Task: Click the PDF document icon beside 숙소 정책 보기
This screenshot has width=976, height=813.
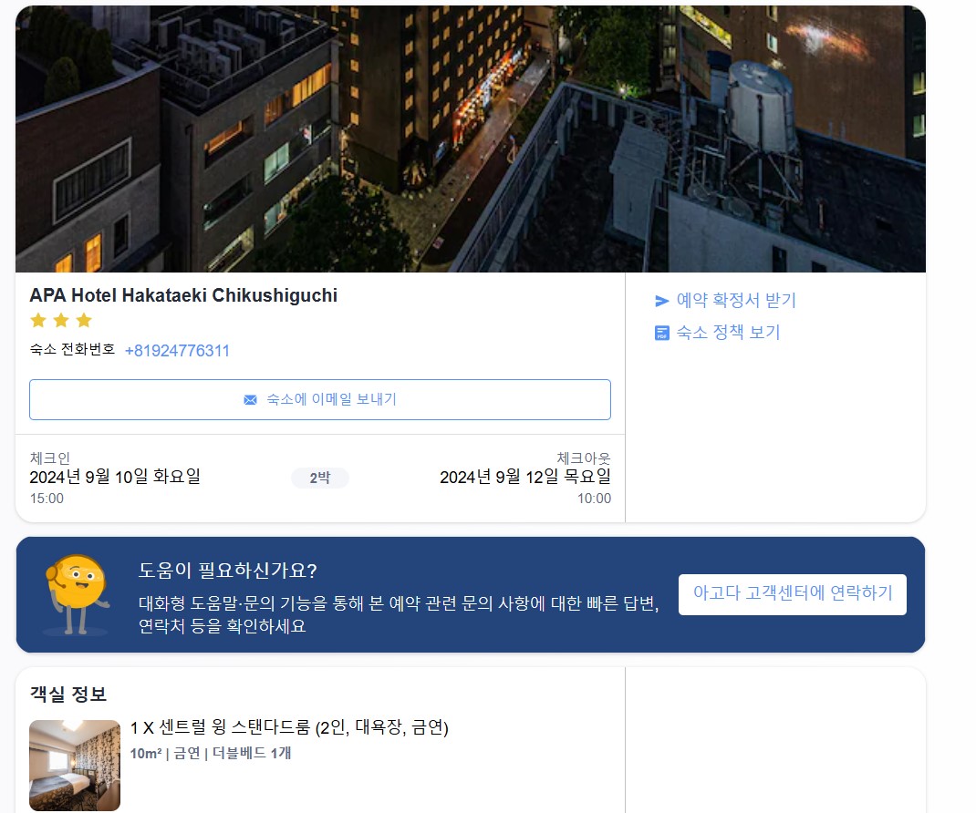Action: [661, 333]
